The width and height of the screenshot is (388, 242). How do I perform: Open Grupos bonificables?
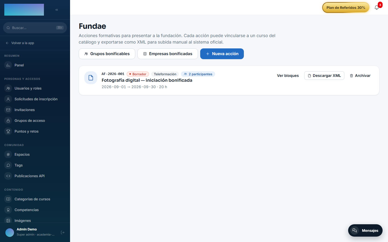click(107, 54)
